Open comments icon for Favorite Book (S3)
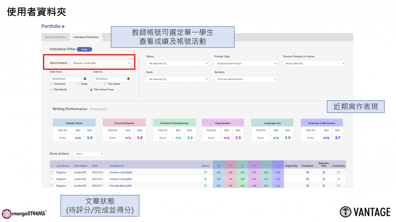The width and height of the screenshot is (396, 222). point(339,186)
